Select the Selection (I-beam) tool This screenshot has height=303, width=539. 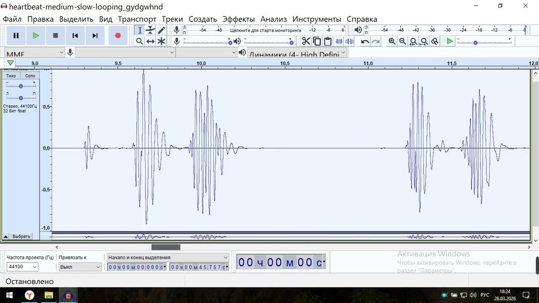(x=140, y=30)
